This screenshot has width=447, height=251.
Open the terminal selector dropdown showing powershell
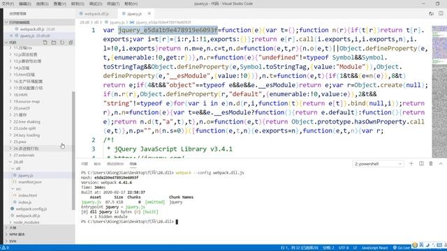378,164
